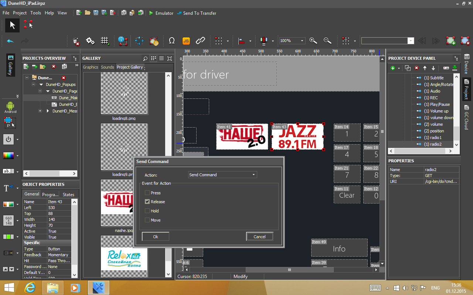Click the red delete icon in Project Device Panel
473x295 pixels.
[416, 68]
